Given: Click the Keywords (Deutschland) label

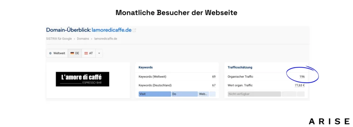Looking at the screenshot, I should pyautogui.click(x=155, y=85).
